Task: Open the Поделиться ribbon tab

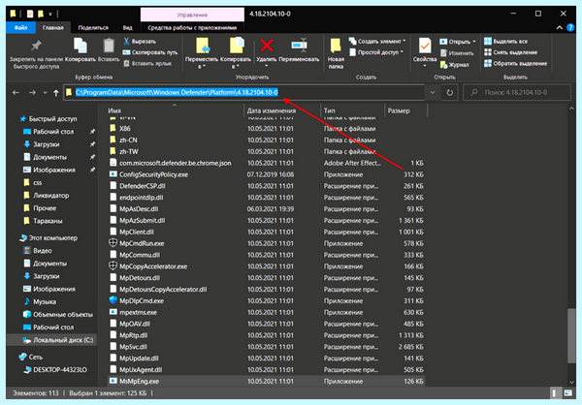Action: point(93,27)
